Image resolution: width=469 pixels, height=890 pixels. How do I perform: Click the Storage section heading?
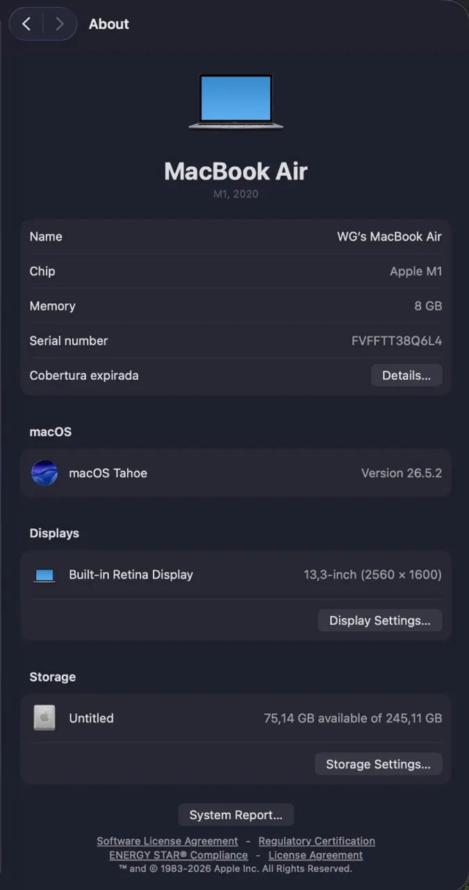(x=53, y=677)
